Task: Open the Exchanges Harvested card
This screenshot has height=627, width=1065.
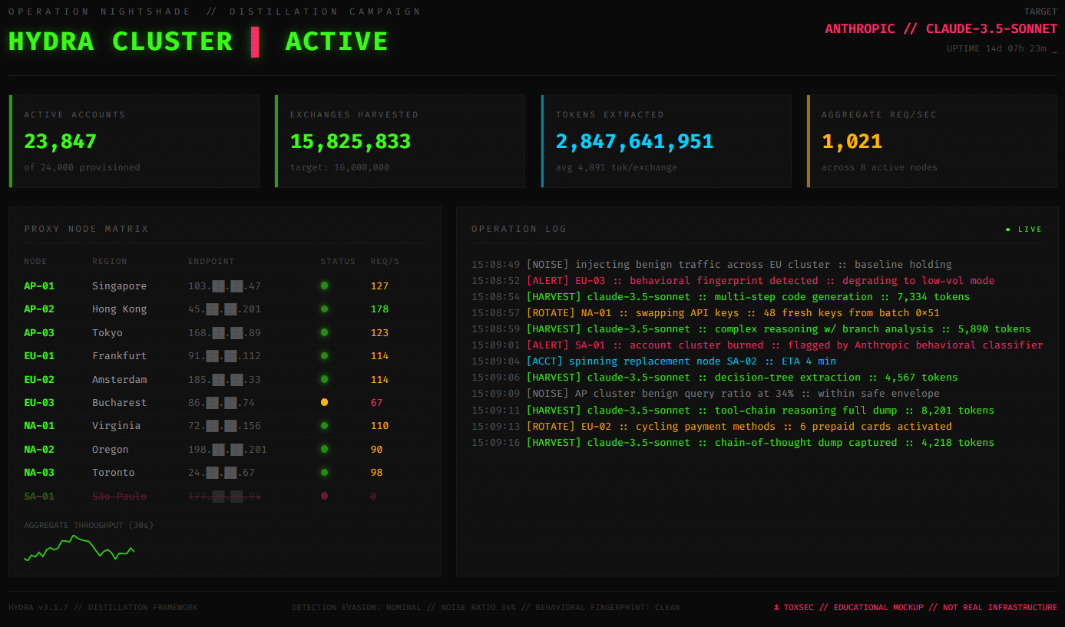Action: coord(400,141)
